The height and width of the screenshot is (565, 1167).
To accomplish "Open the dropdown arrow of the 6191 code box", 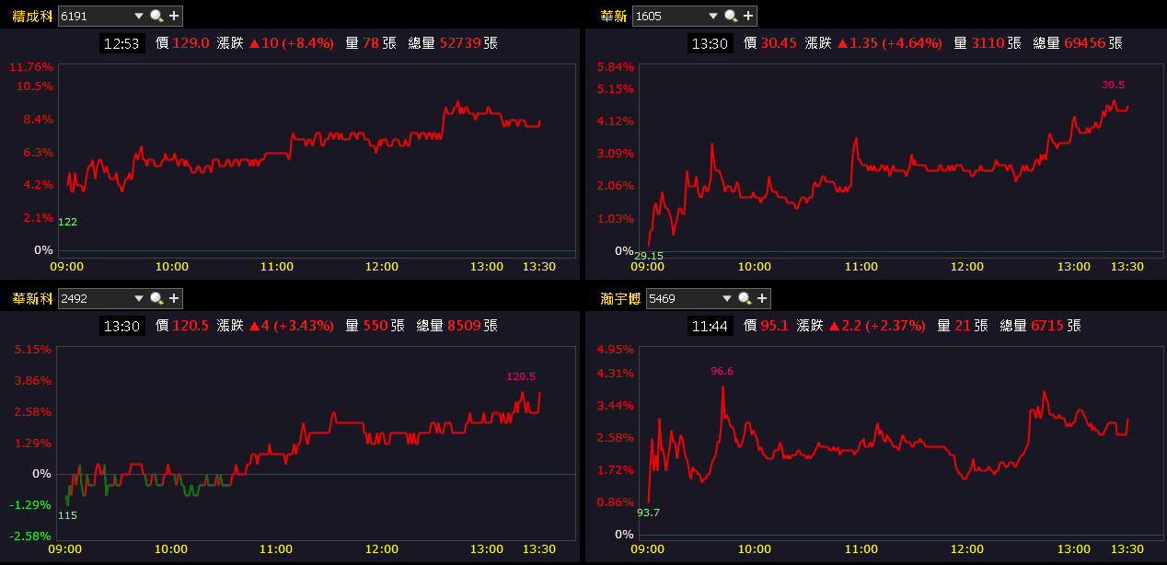I will point(139,16).
